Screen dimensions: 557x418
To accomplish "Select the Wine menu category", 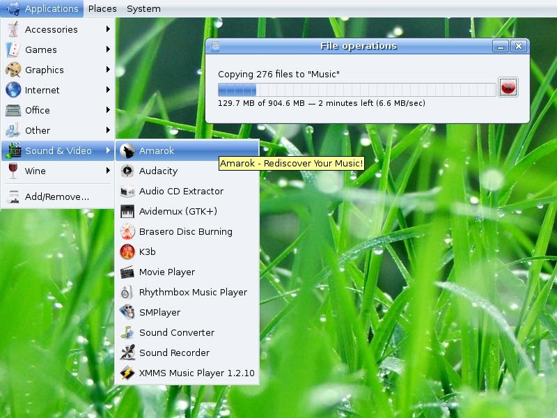I will pos(58,171).
